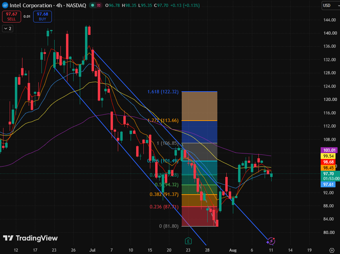The height and width of the screenshot is (254, 340).
Task: Click the 112.00 price axis label
Action: (330, 126)
